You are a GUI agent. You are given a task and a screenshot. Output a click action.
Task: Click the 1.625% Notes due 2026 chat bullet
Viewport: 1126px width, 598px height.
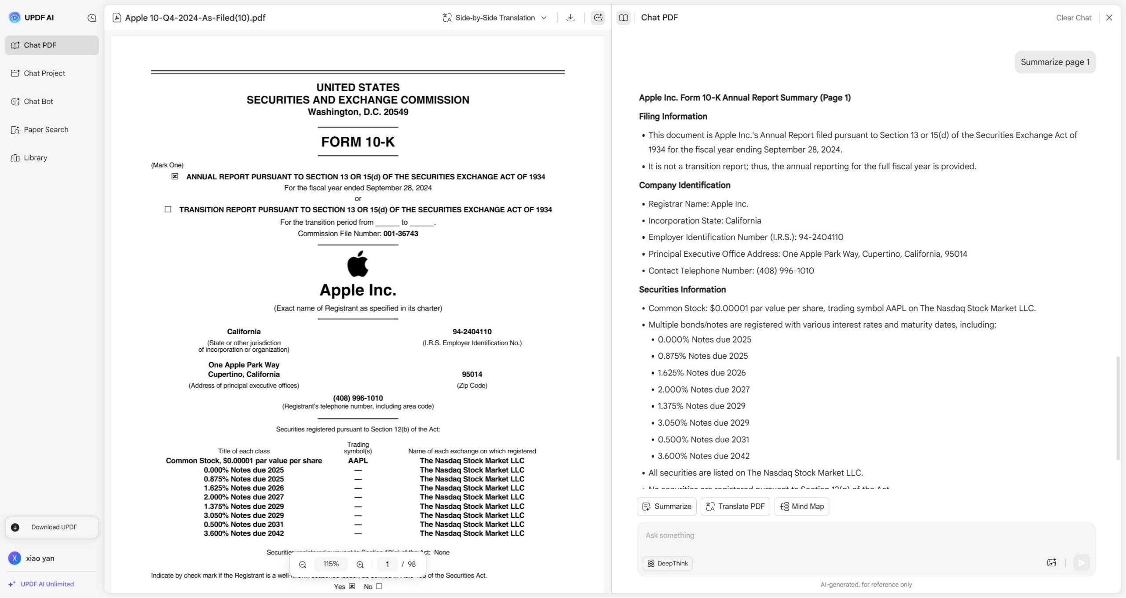[x=702, y=373]
